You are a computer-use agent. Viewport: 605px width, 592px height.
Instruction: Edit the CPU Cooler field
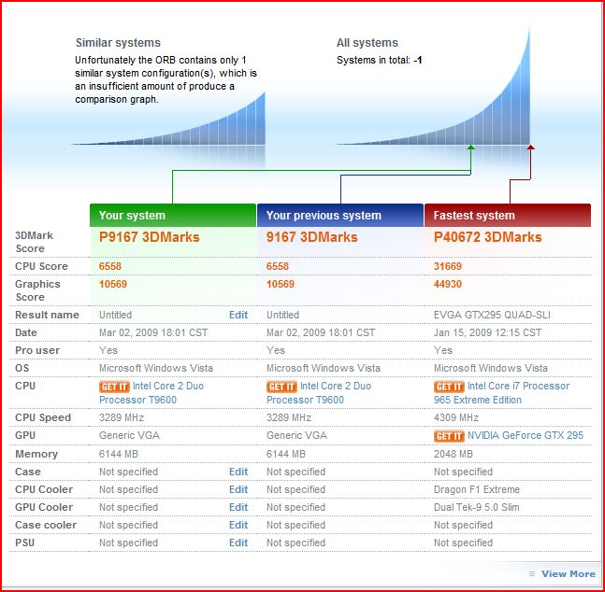click(238, 489)
